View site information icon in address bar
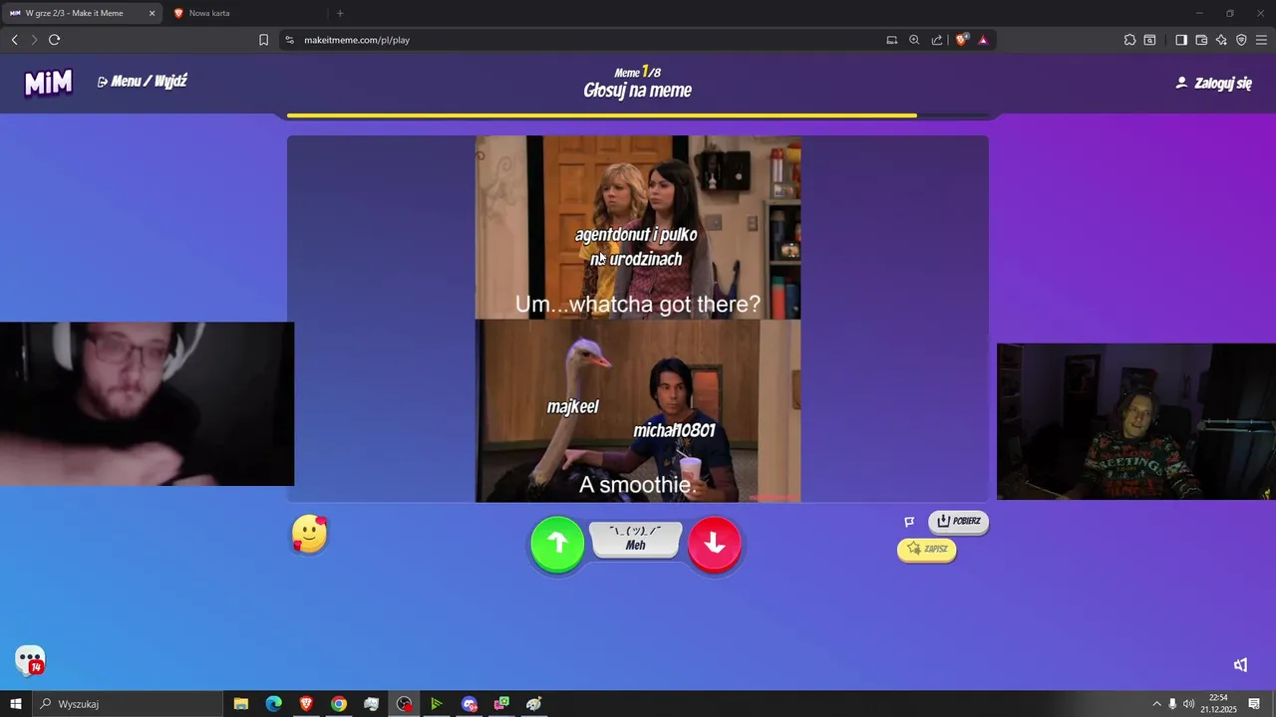 pos(290,40)
